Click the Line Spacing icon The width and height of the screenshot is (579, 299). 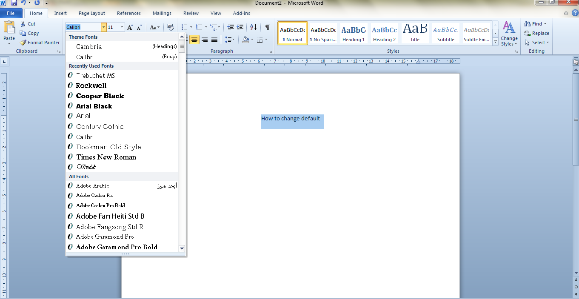click(228, 40)
